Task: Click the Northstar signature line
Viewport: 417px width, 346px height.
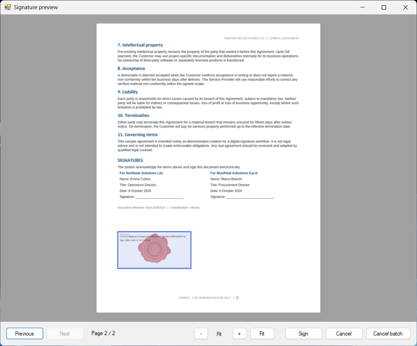Action: [x=159, y=197]
